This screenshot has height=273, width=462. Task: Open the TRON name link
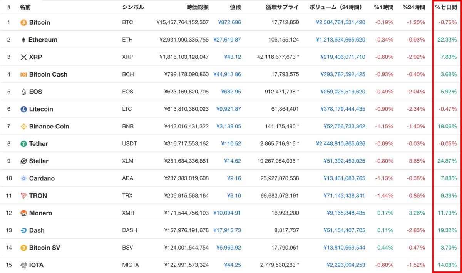tap(38, 196)
